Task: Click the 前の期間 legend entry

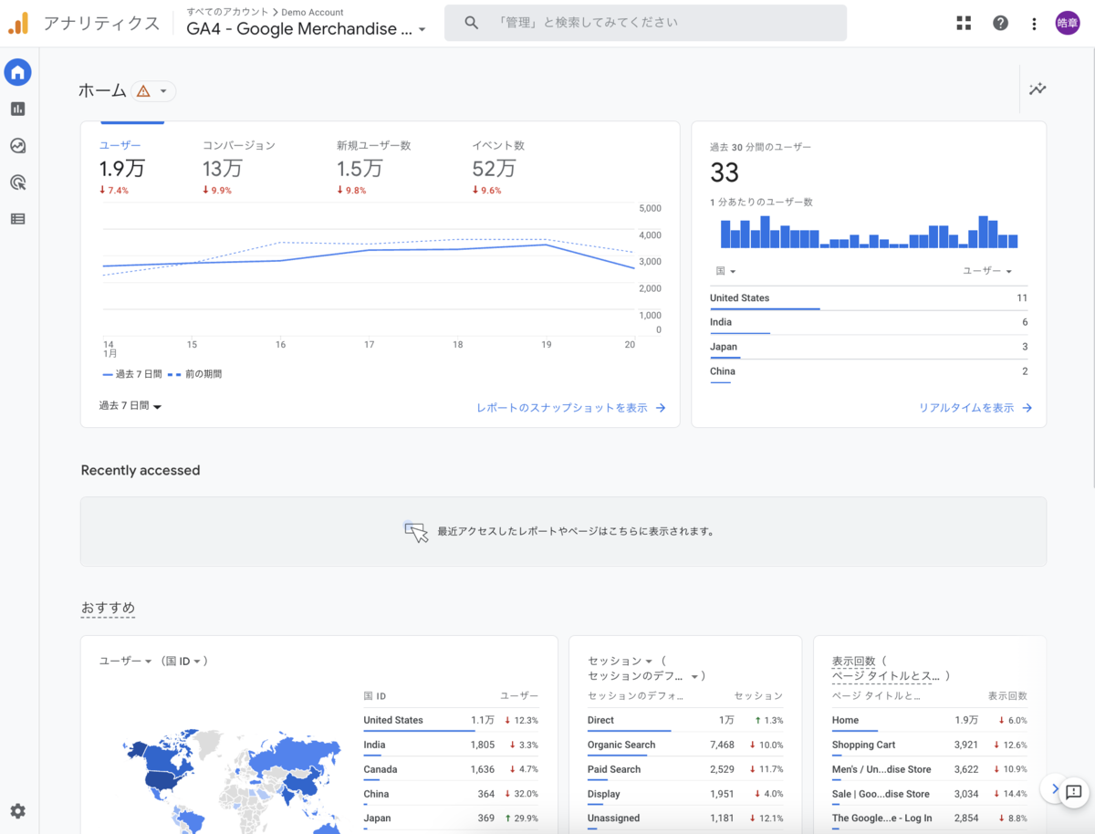Action: (194, 374)
